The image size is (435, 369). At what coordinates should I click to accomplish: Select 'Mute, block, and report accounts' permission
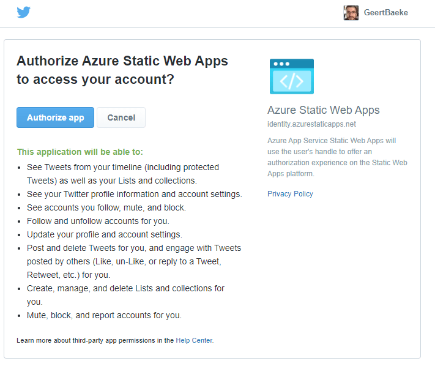[104, 316]
